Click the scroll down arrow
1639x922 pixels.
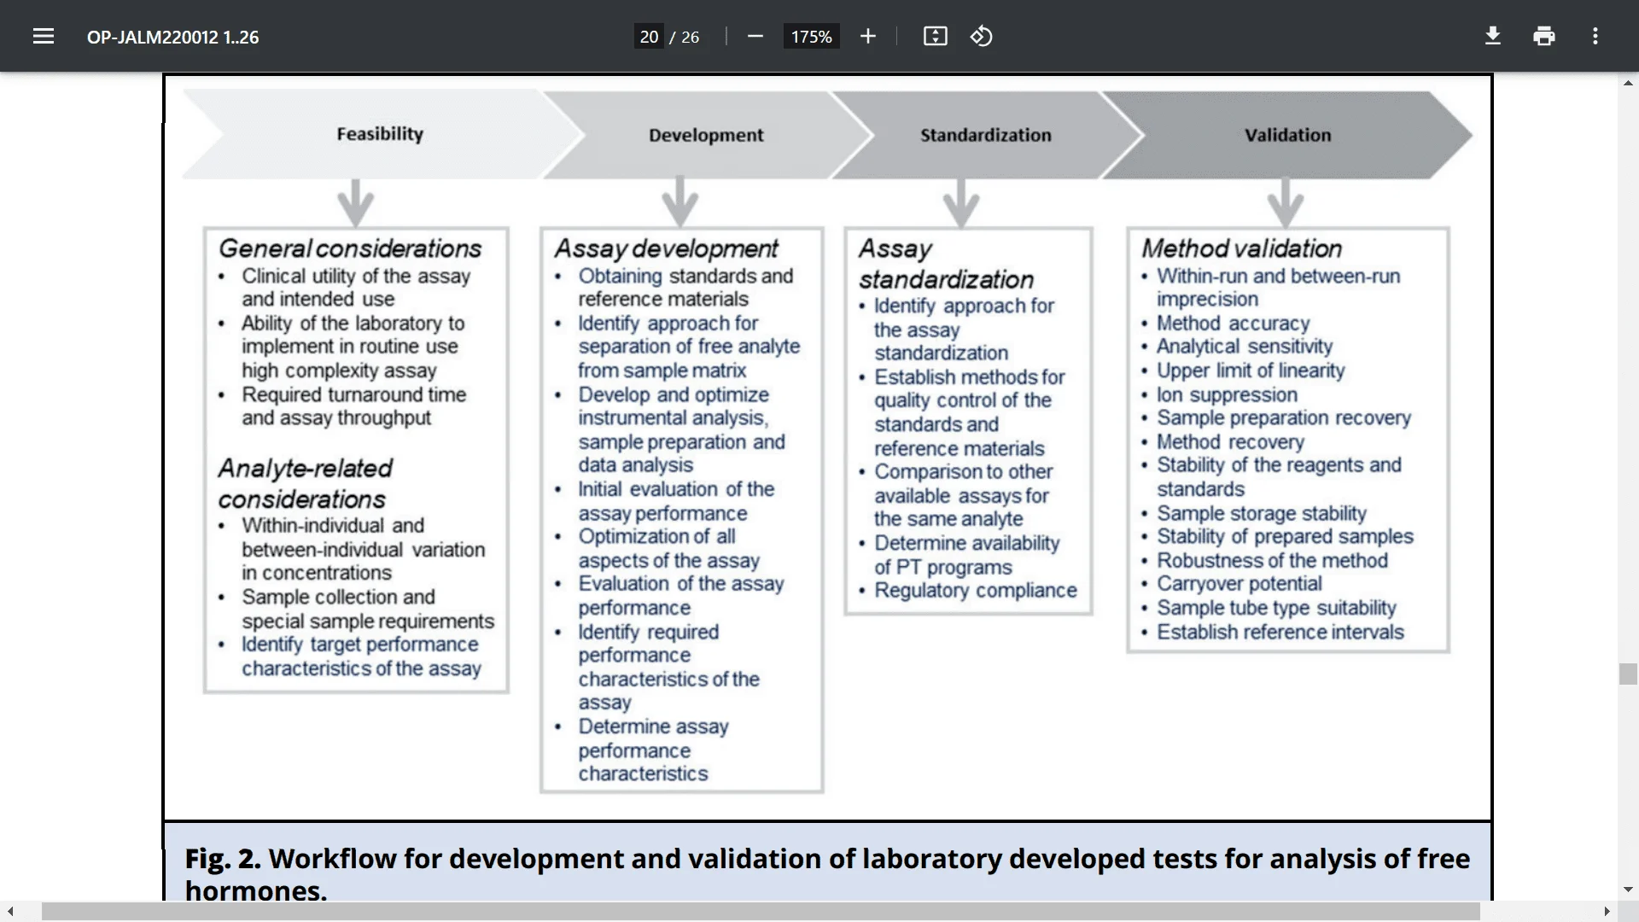tap(1628, 890)
